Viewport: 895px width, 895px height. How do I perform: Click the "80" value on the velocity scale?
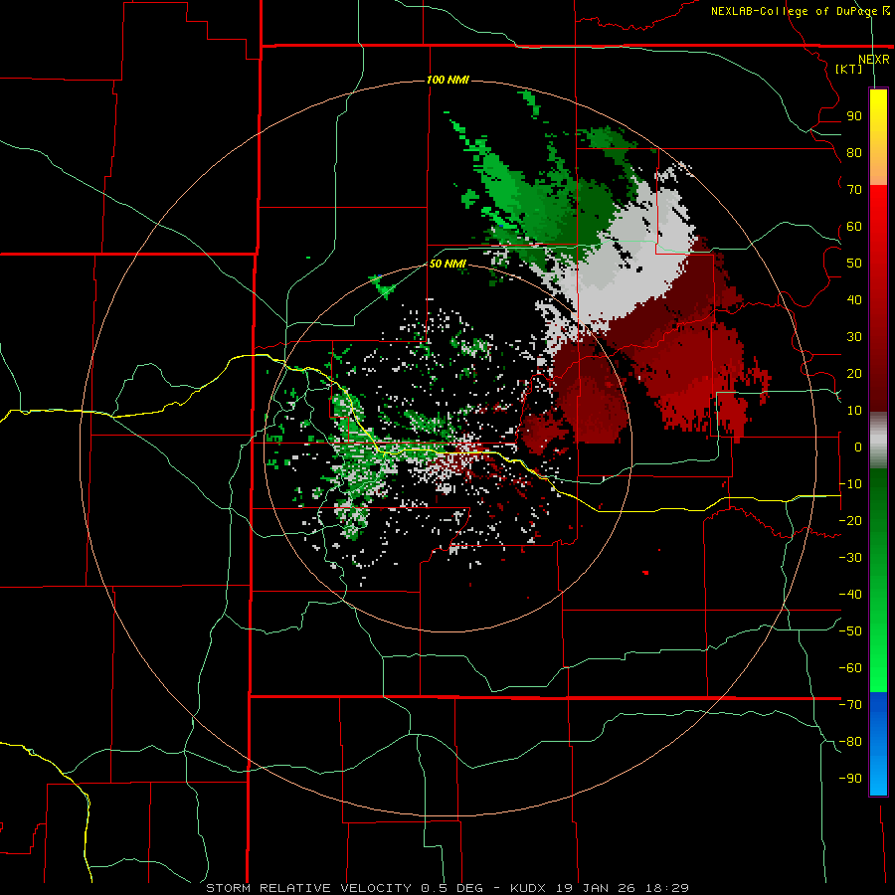point(854,153)
